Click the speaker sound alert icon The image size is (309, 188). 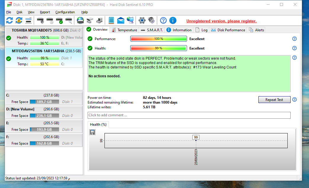(151, 20)
